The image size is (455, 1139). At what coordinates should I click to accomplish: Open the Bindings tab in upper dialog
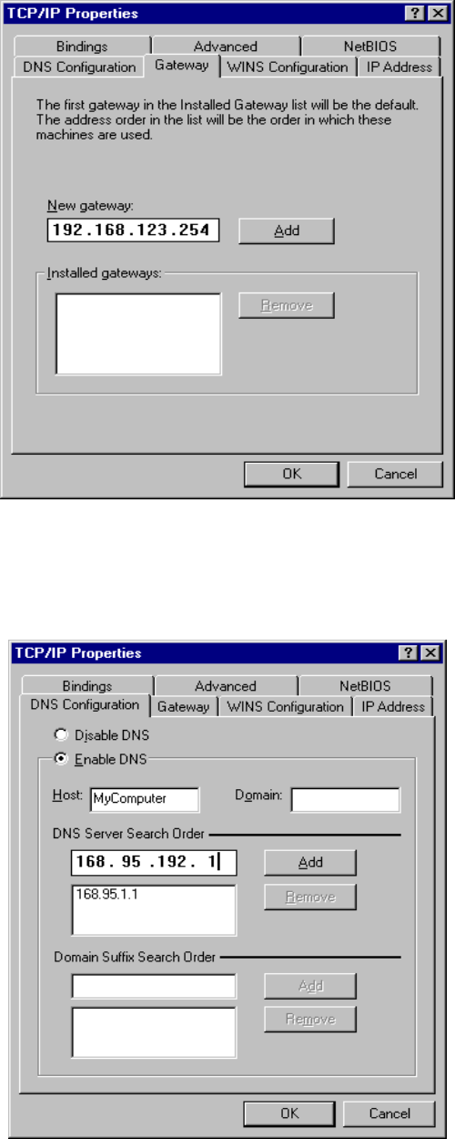coord(81,46)
